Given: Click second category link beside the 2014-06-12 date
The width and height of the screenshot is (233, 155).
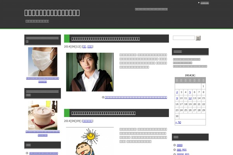Looking at the screenshot, I should pos(90,46).
